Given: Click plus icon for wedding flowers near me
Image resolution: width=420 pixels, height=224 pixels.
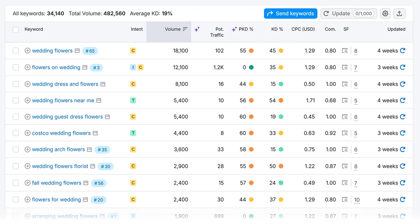Looking at the screenshot, I should click(27, 100).
